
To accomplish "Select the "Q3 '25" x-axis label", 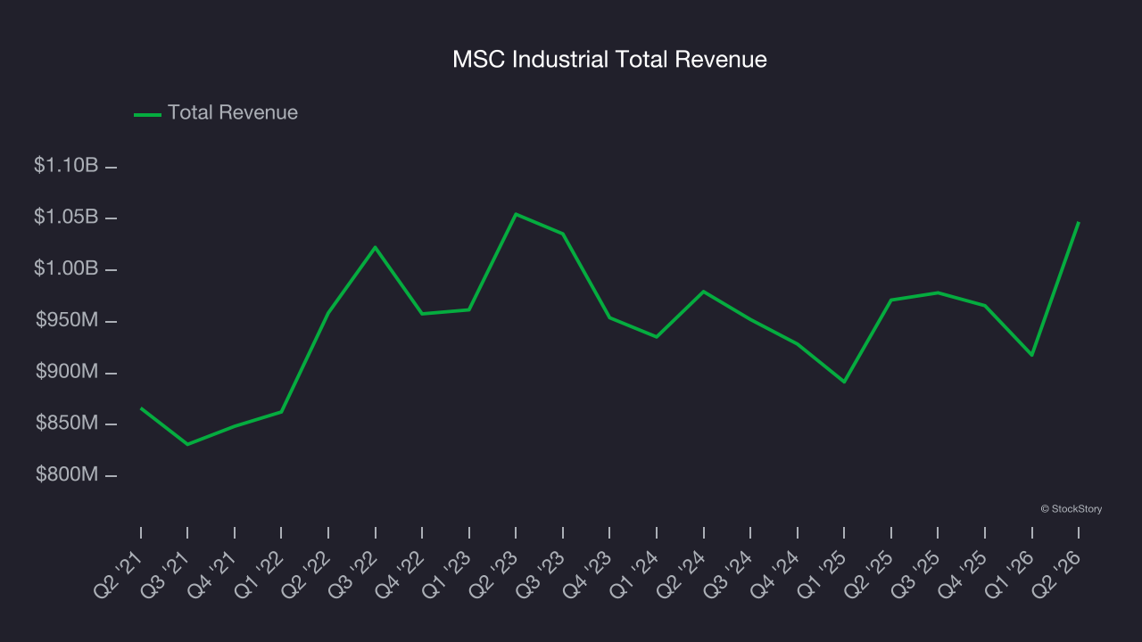I will (915, 573).
